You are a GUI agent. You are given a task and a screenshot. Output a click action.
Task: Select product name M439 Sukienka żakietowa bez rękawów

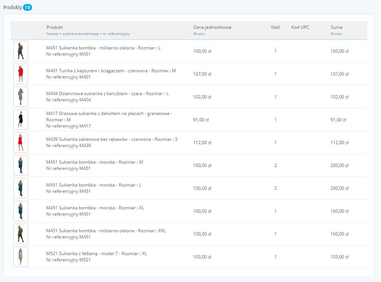tap(112, 139)
